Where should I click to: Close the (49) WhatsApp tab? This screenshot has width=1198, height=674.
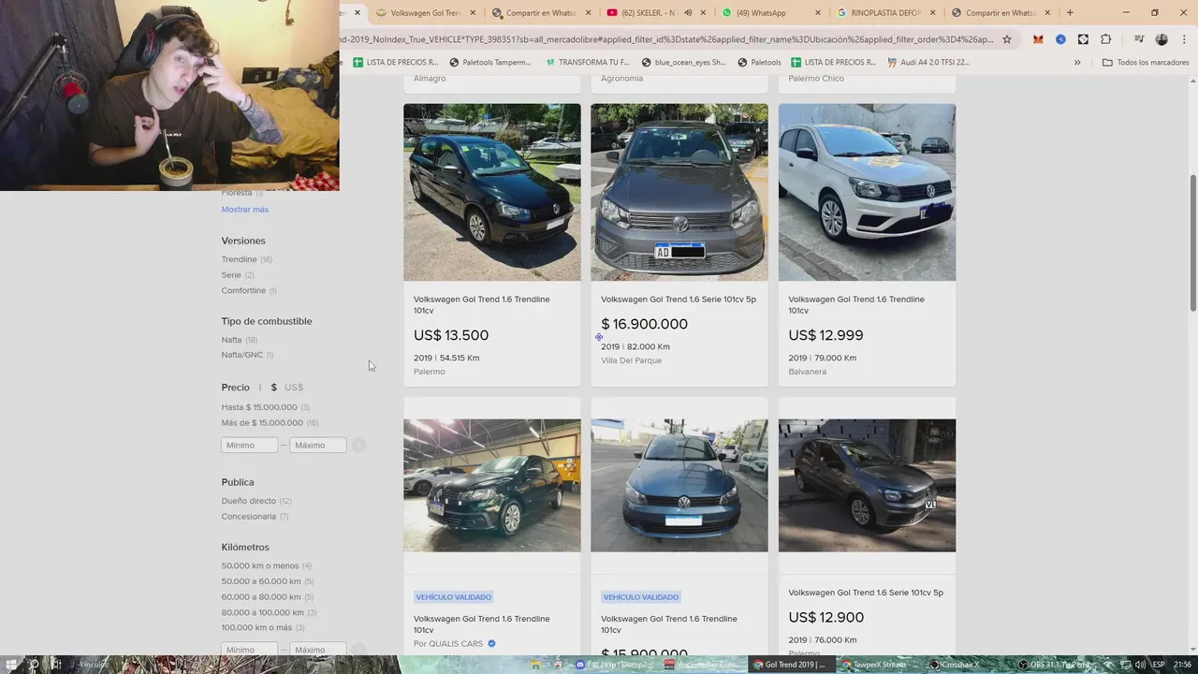(818, 13)
